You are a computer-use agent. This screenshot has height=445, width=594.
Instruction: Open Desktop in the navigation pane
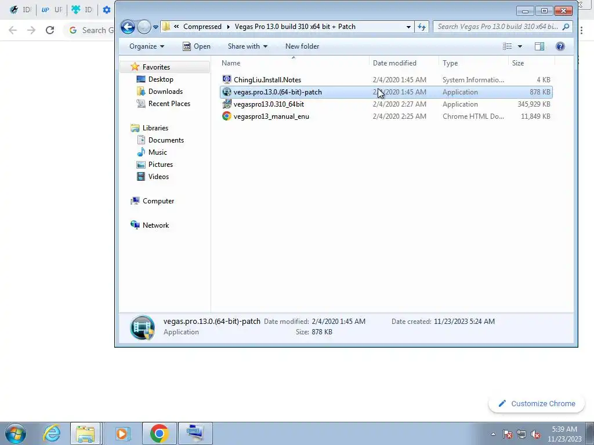pos(161,79)
